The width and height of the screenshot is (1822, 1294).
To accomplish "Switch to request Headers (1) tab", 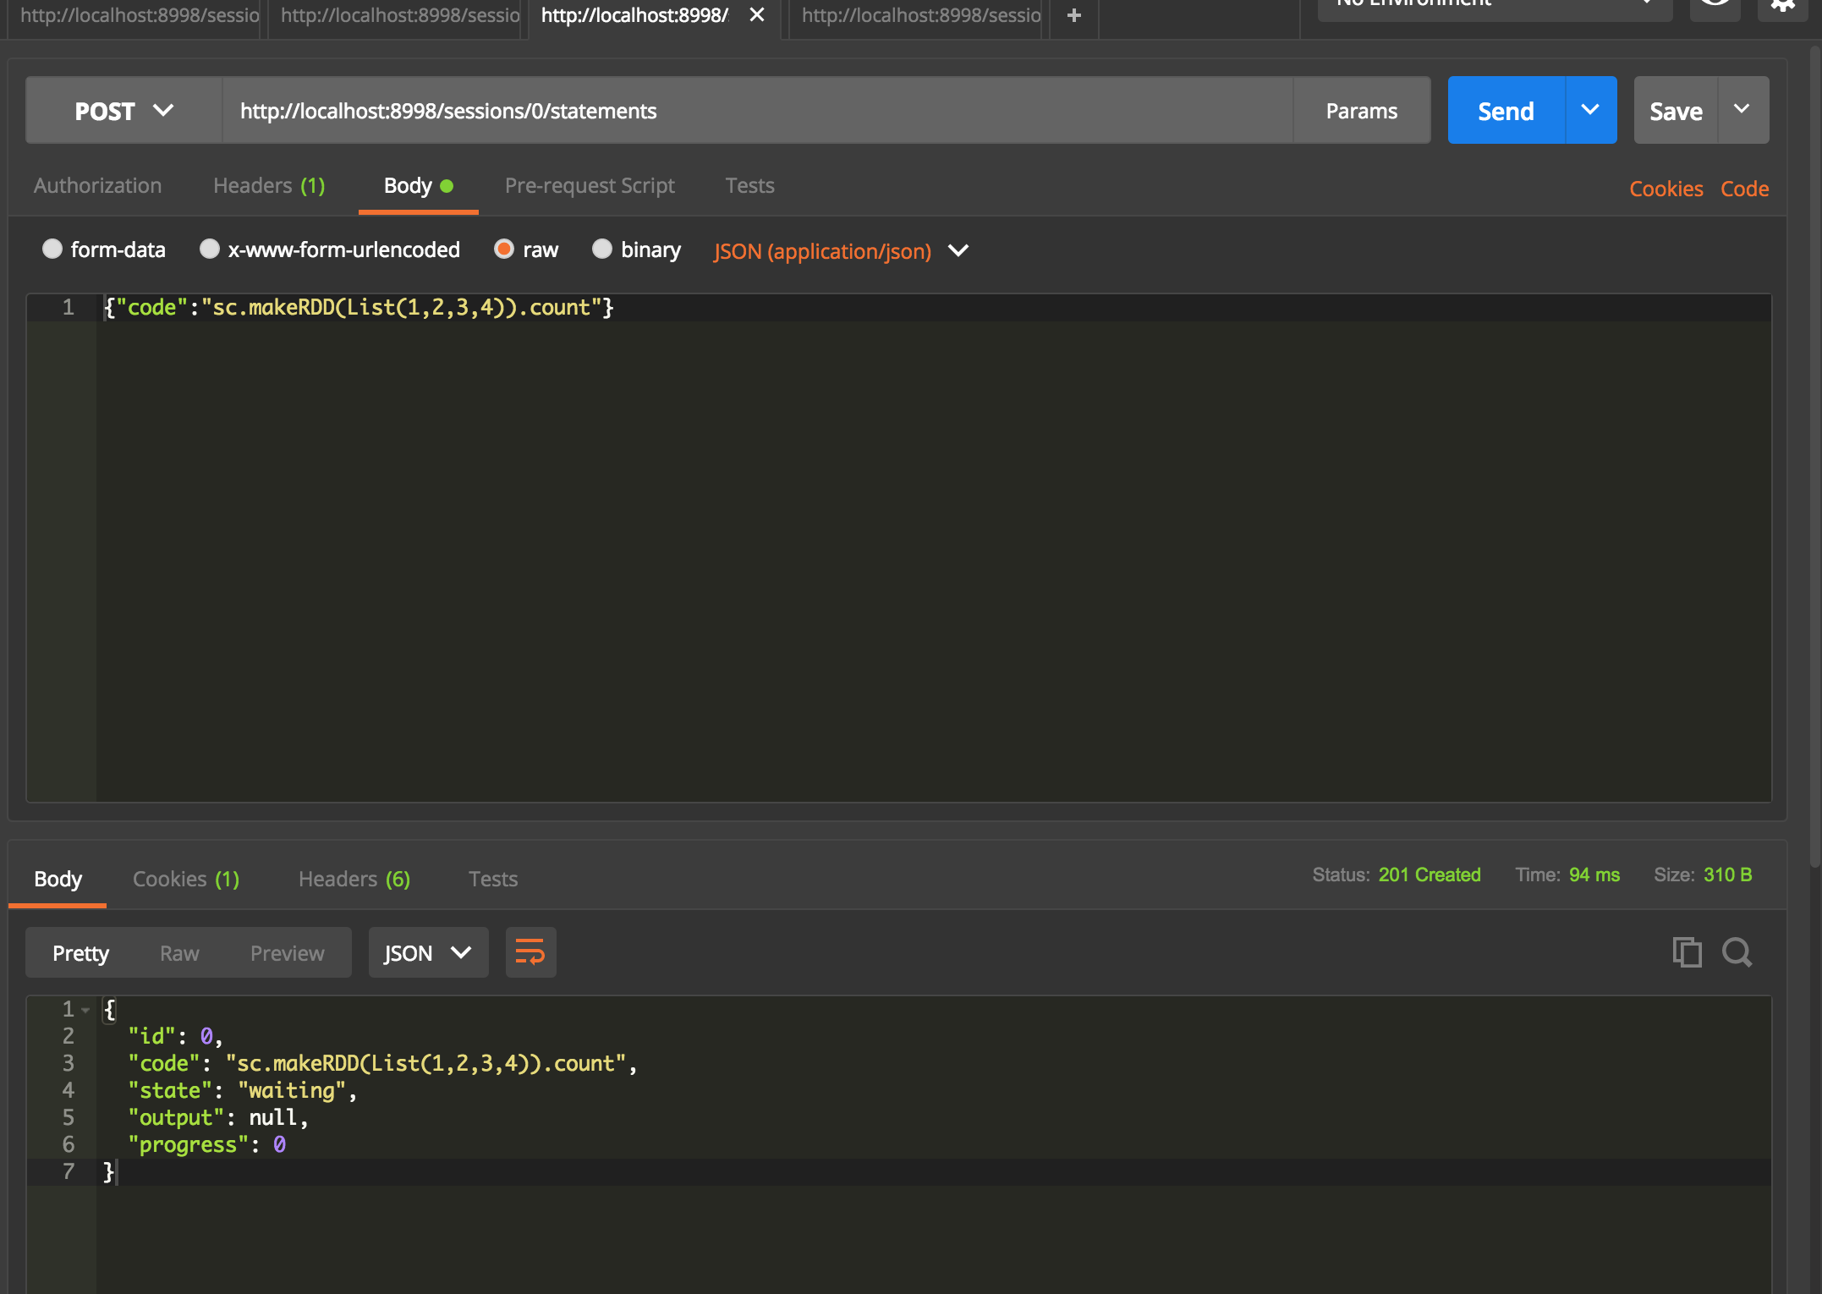I will click(x=269, y=186).
